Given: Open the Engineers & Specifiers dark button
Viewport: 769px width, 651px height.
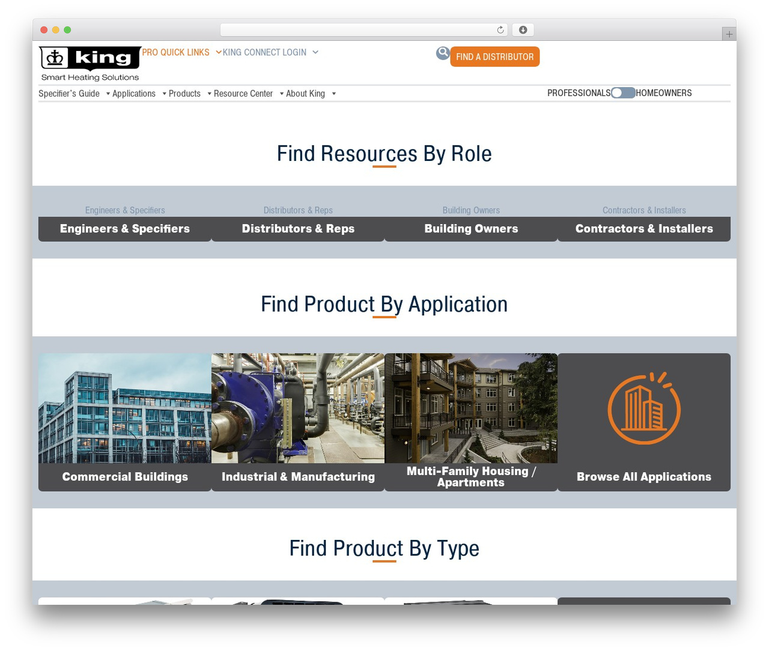Looking at the screenshot, I should [x=125, y=229].
